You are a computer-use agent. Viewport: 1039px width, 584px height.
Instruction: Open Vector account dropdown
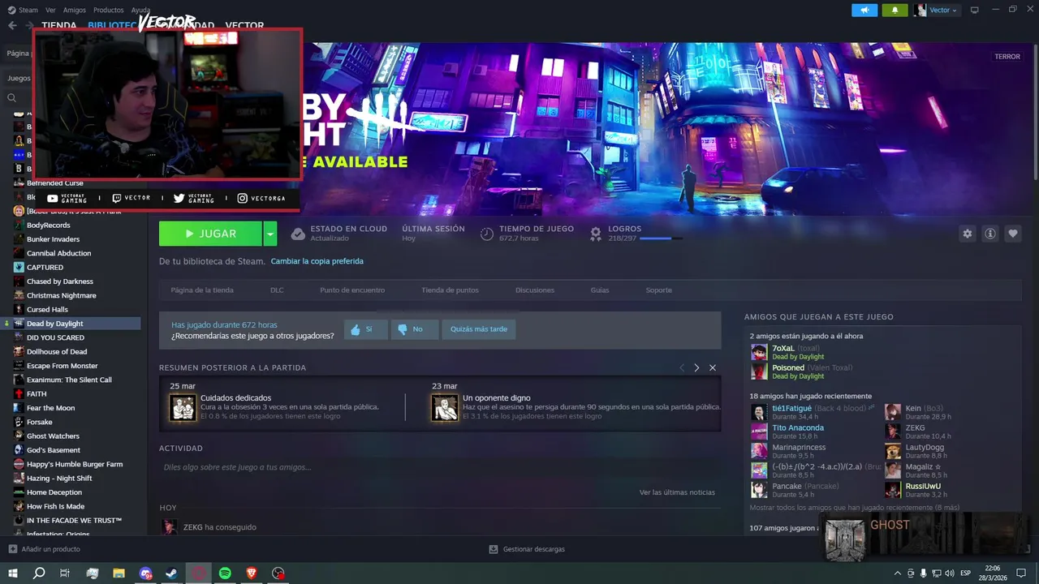pos(937,10)
